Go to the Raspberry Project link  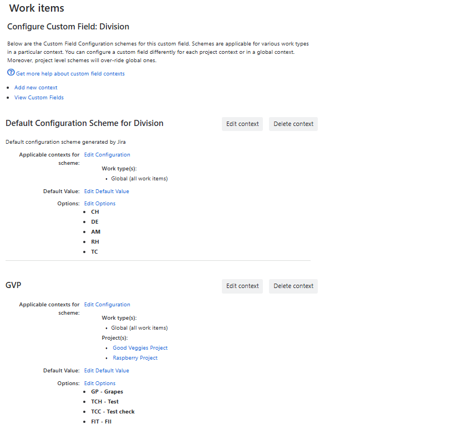(135, 358)
